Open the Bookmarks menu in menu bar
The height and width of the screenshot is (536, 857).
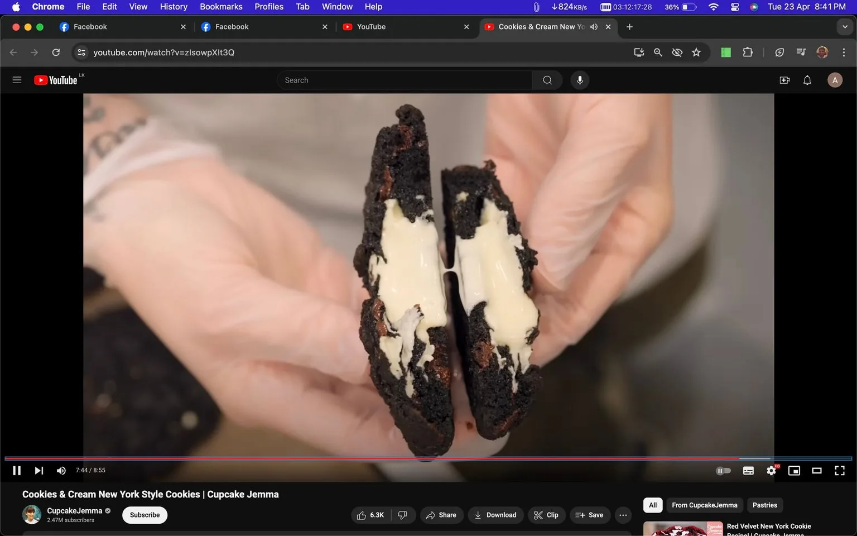(220, 6)
